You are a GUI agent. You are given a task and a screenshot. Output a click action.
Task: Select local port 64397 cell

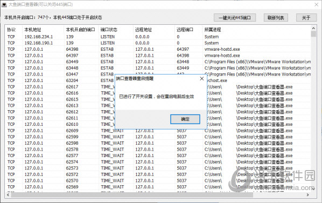[72, 56]
